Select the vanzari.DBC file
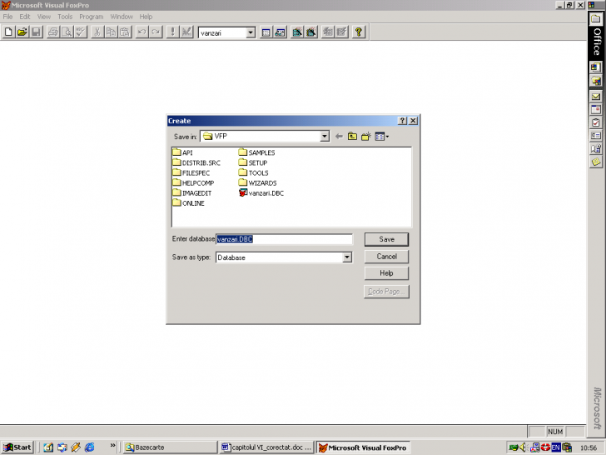 (x=261, y=192)
